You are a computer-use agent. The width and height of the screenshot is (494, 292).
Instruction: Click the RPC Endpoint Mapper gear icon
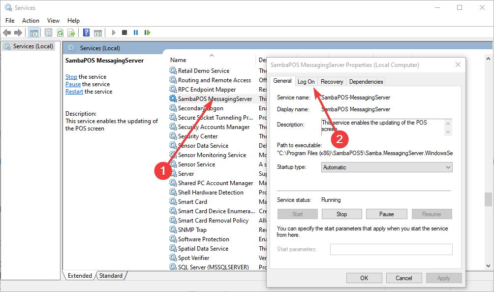pos(173,89)
